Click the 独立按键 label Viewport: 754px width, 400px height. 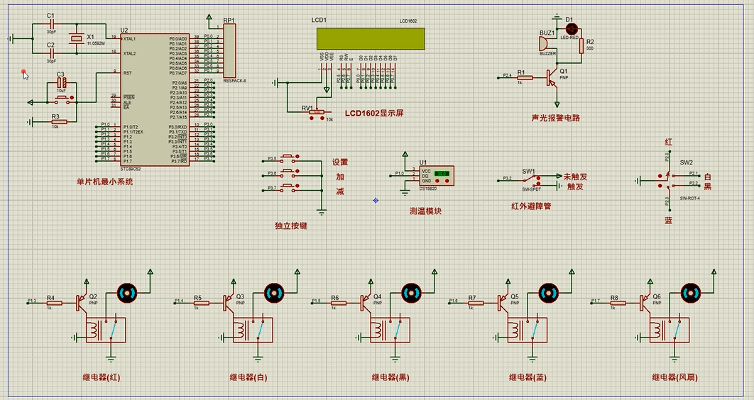coord(291,226)
